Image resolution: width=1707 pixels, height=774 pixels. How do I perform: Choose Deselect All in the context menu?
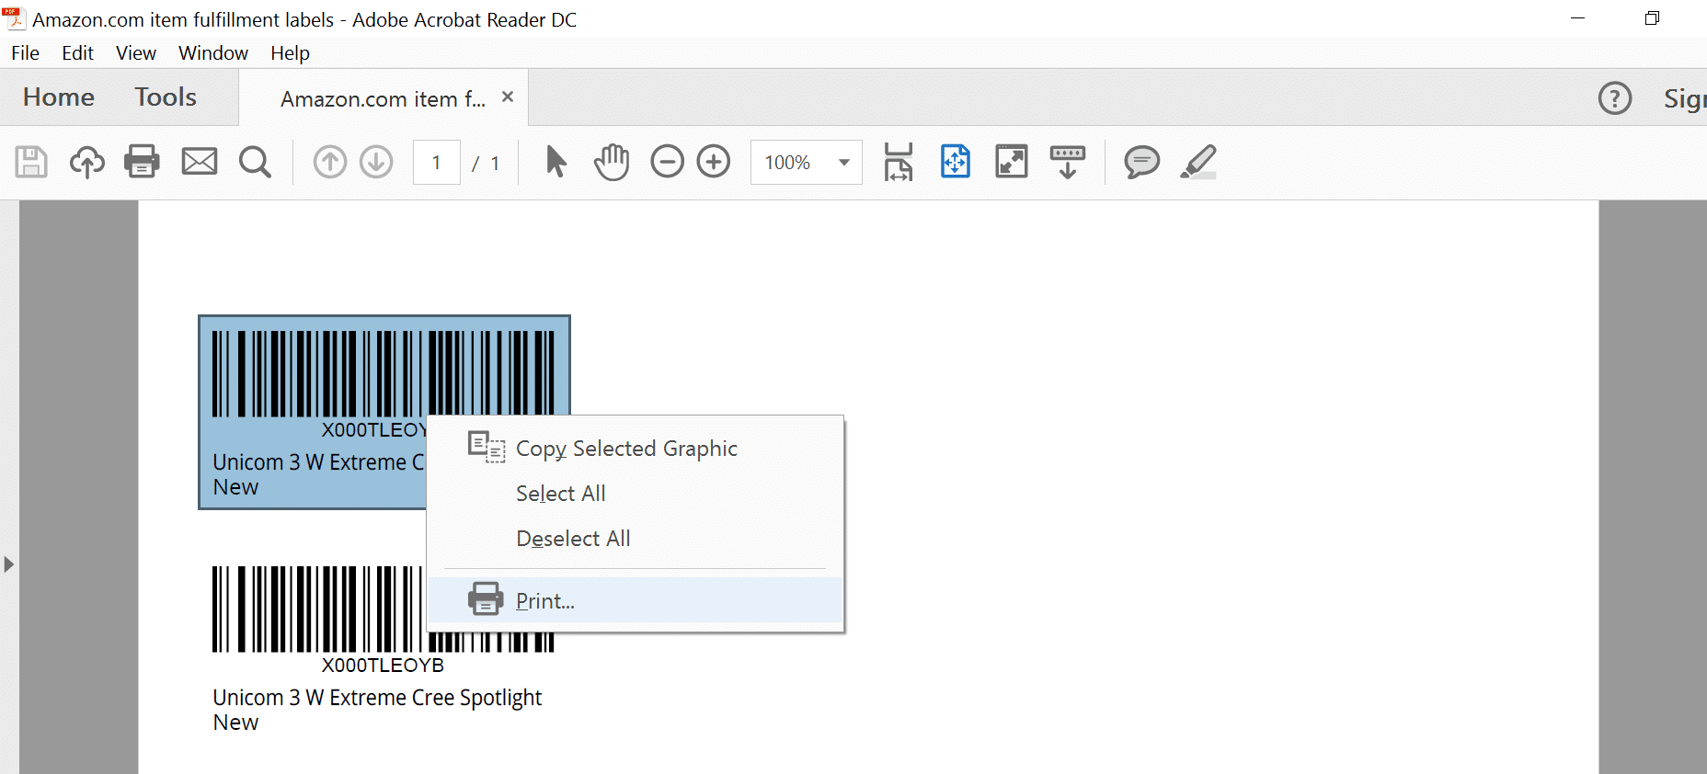[x=635, y=539]
